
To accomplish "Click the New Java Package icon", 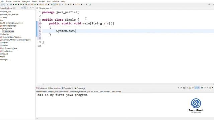I will (x=32, y=4).
